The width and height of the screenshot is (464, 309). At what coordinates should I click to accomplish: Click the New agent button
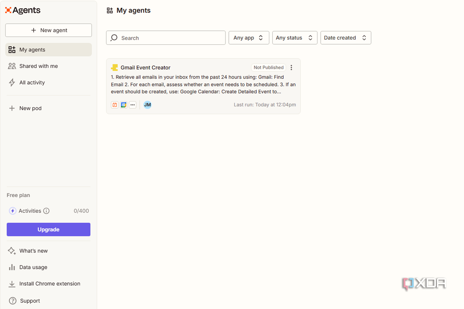[x=48, y=30]
